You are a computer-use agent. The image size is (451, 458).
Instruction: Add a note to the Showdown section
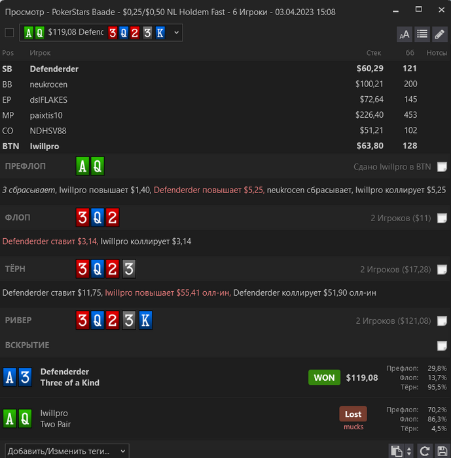pyautogui.click(x=442, y=345)
